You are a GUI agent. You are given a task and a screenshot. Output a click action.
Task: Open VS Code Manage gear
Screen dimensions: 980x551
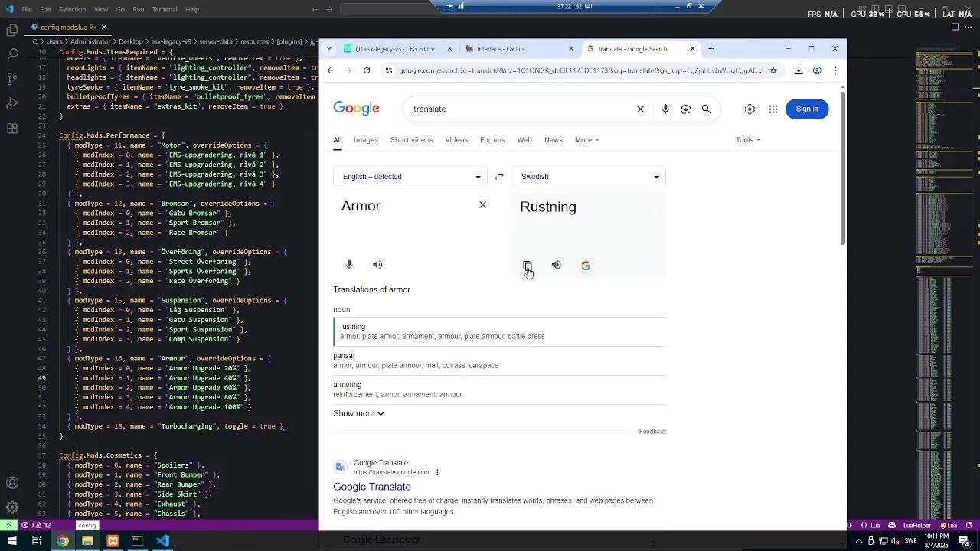click(12, 507)
